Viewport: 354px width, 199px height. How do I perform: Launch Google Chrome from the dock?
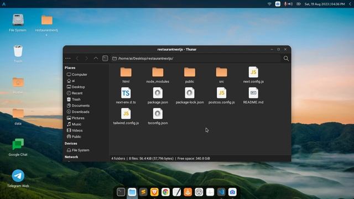(x=165, y=192)
